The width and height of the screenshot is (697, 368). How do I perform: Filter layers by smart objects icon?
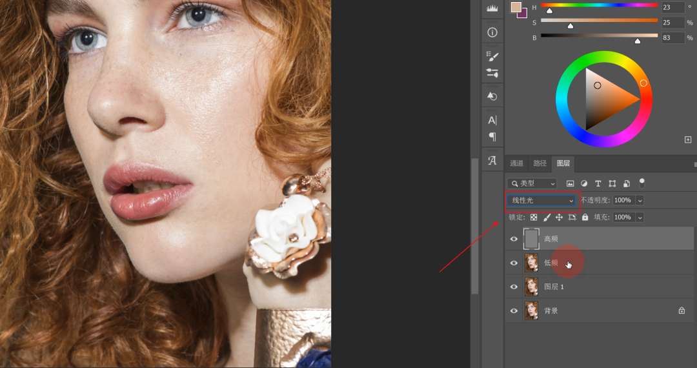pyautogui.click(x=626, y=183)
